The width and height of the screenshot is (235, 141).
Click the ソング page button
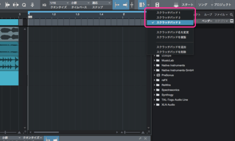[202, 5]
